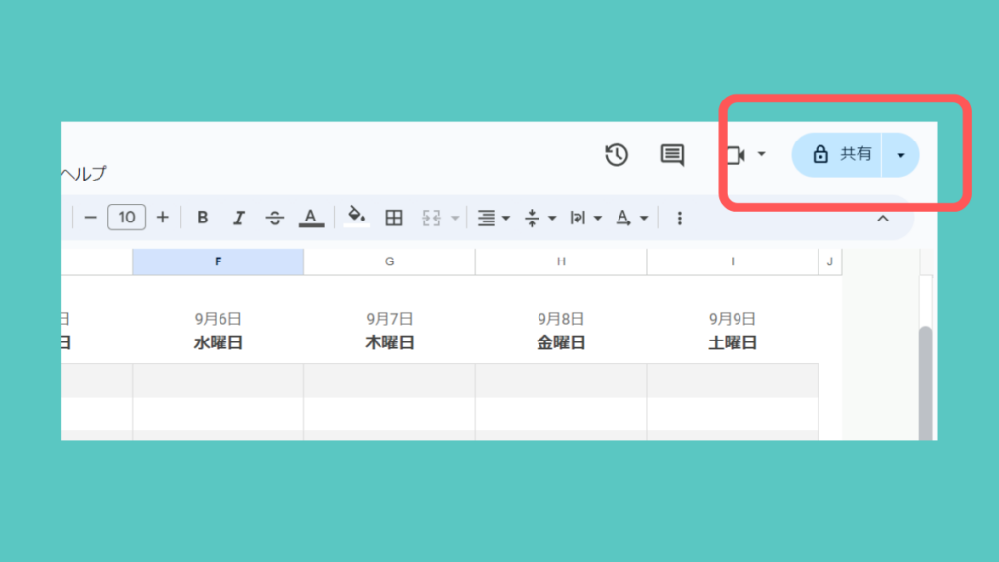
Task: Decrease font size with minus button
Action: coord(90,218)
